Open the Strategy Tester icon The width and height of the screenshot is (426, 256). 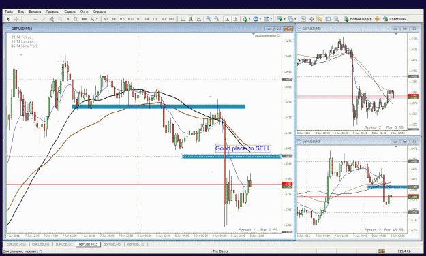(x=336, y=19)
